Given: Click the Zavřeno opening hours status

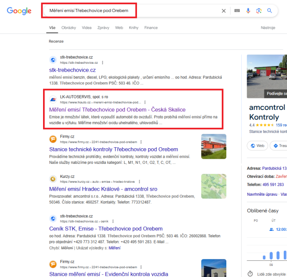Looking at the screenshot, I should pos(281,176).
